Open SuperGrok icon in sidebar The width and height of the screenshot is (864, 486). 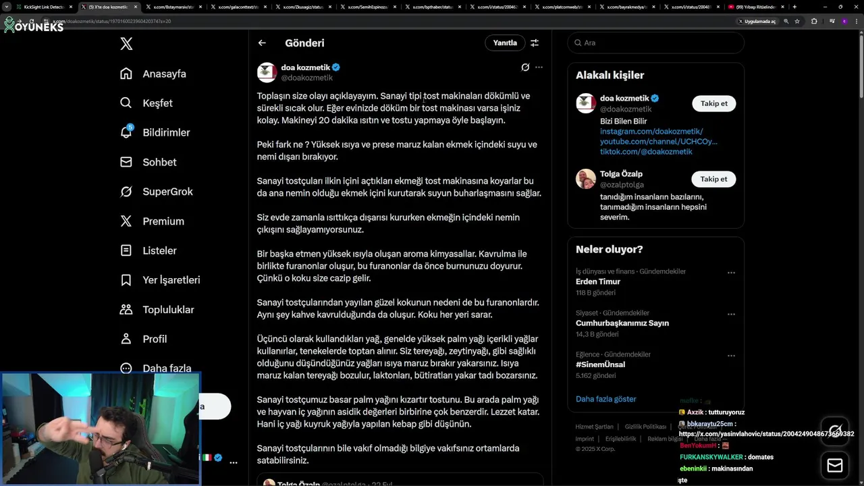point(126,192)
